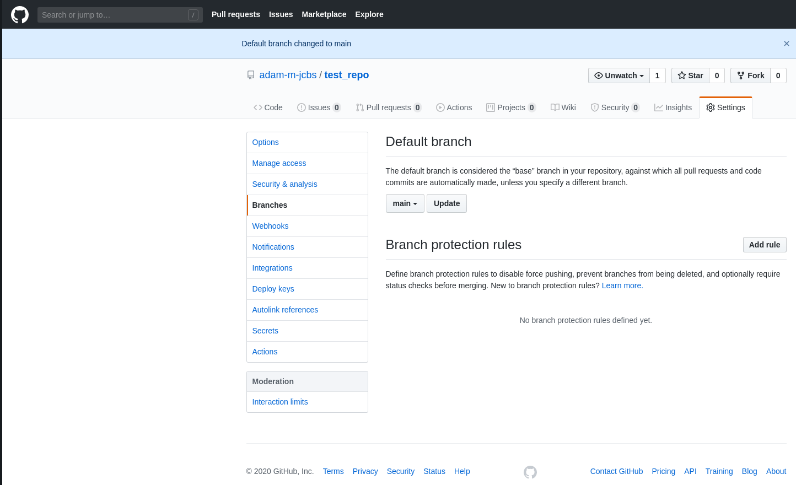The height and width of the screenshot is (485, 796).
Task: Switch to the Projects tab
Action: tap(511, 107)
